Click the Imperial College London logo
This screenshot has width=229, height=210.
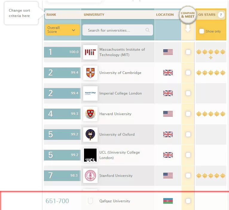(x=90, y=93)
